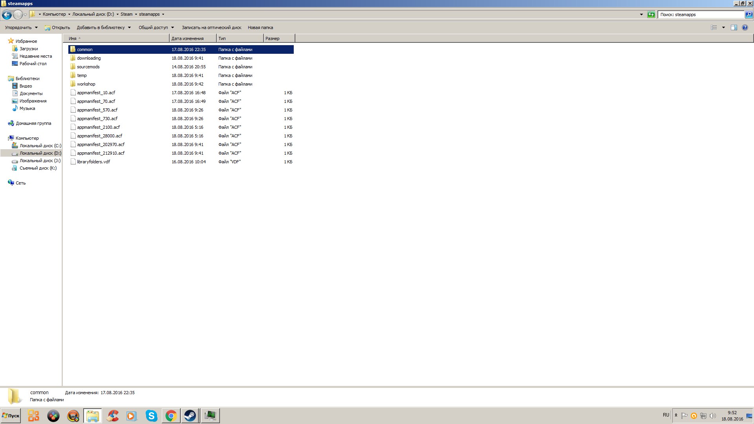Viewport: 754px width, 424px height.
Task: Click the sourcemods folder icon
Action: pos(73,67)
